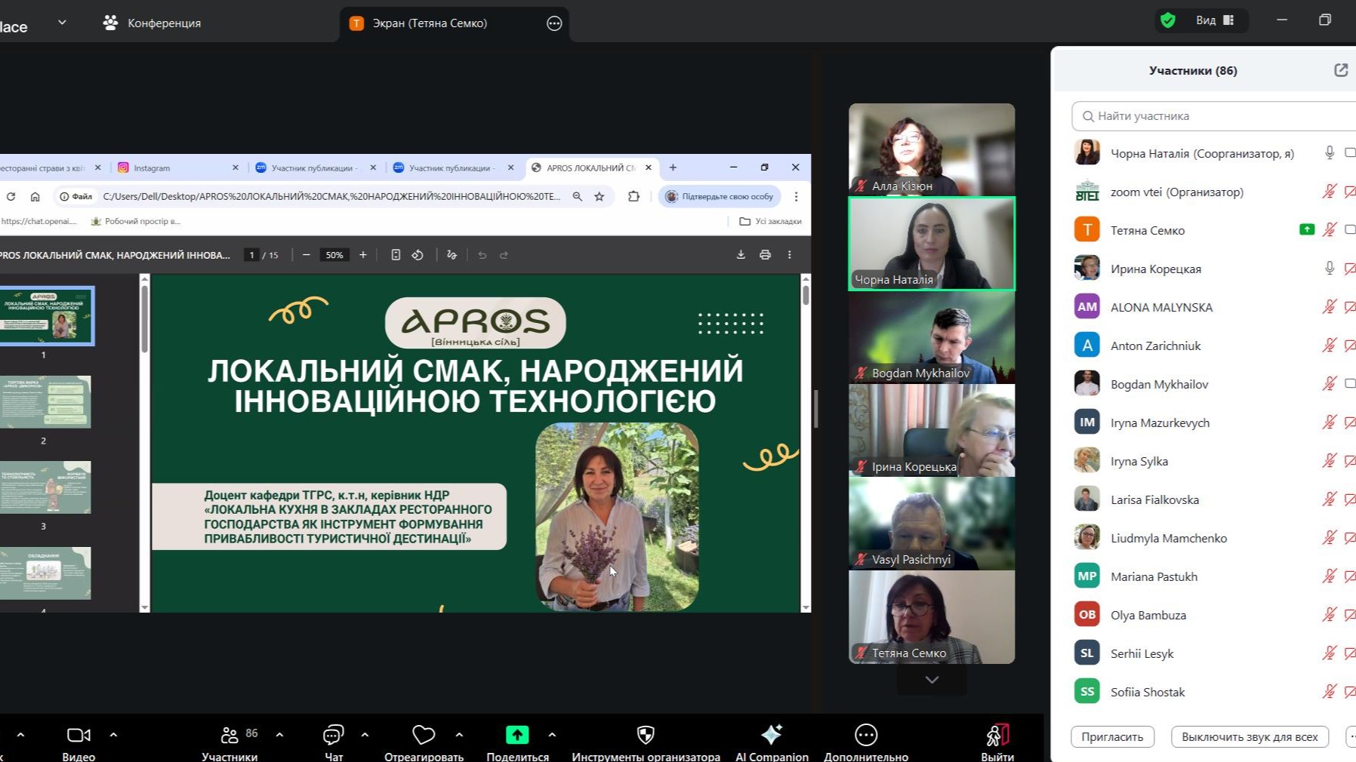
Task: Open the AI Companion sparkle icon
Action: coord(771,735)
